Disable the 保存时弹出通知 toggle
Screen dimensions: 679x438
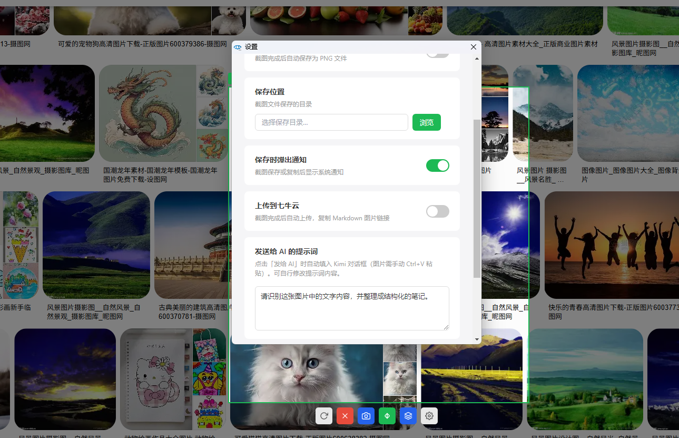tap(438, 166)
